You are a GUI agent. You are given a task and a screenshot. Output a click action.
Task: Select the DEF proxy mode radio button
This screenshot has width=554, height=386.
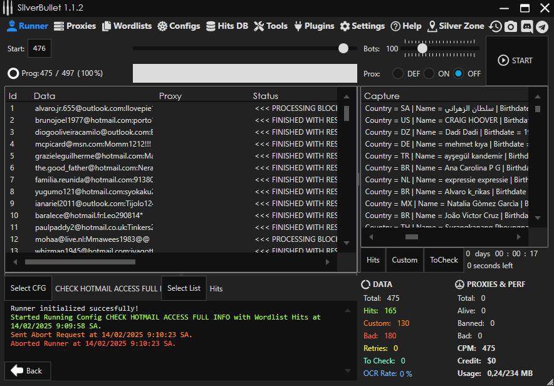[x=398, y=73]
